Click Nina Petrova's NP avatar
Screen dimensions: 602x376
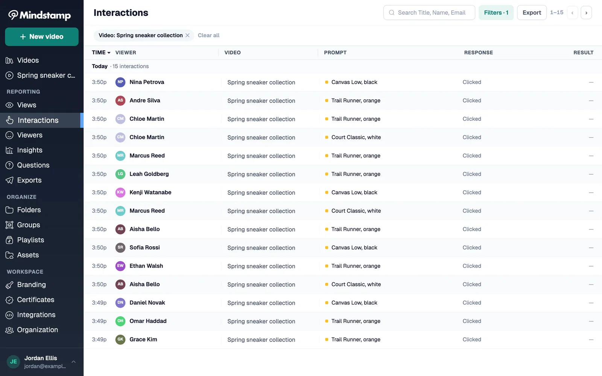pyautogui.click(x=120, y=82)
